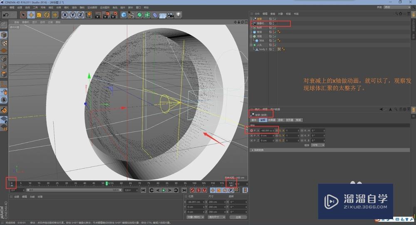Add a Floor environment object icon
The width and height of the screenshot is (416, 225).
pyautogui.click(x=163, y=15)
